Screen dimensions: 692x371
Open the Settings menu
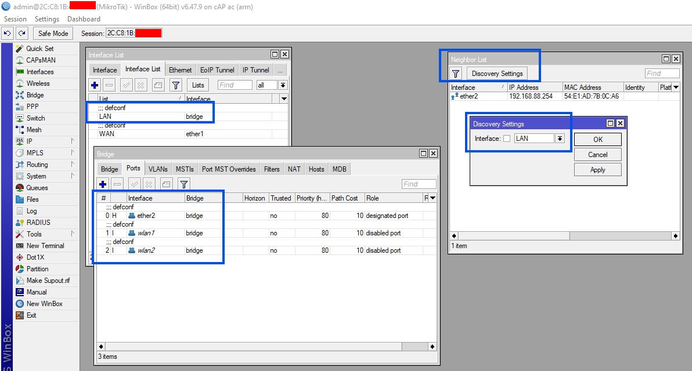tap(47, 19)
